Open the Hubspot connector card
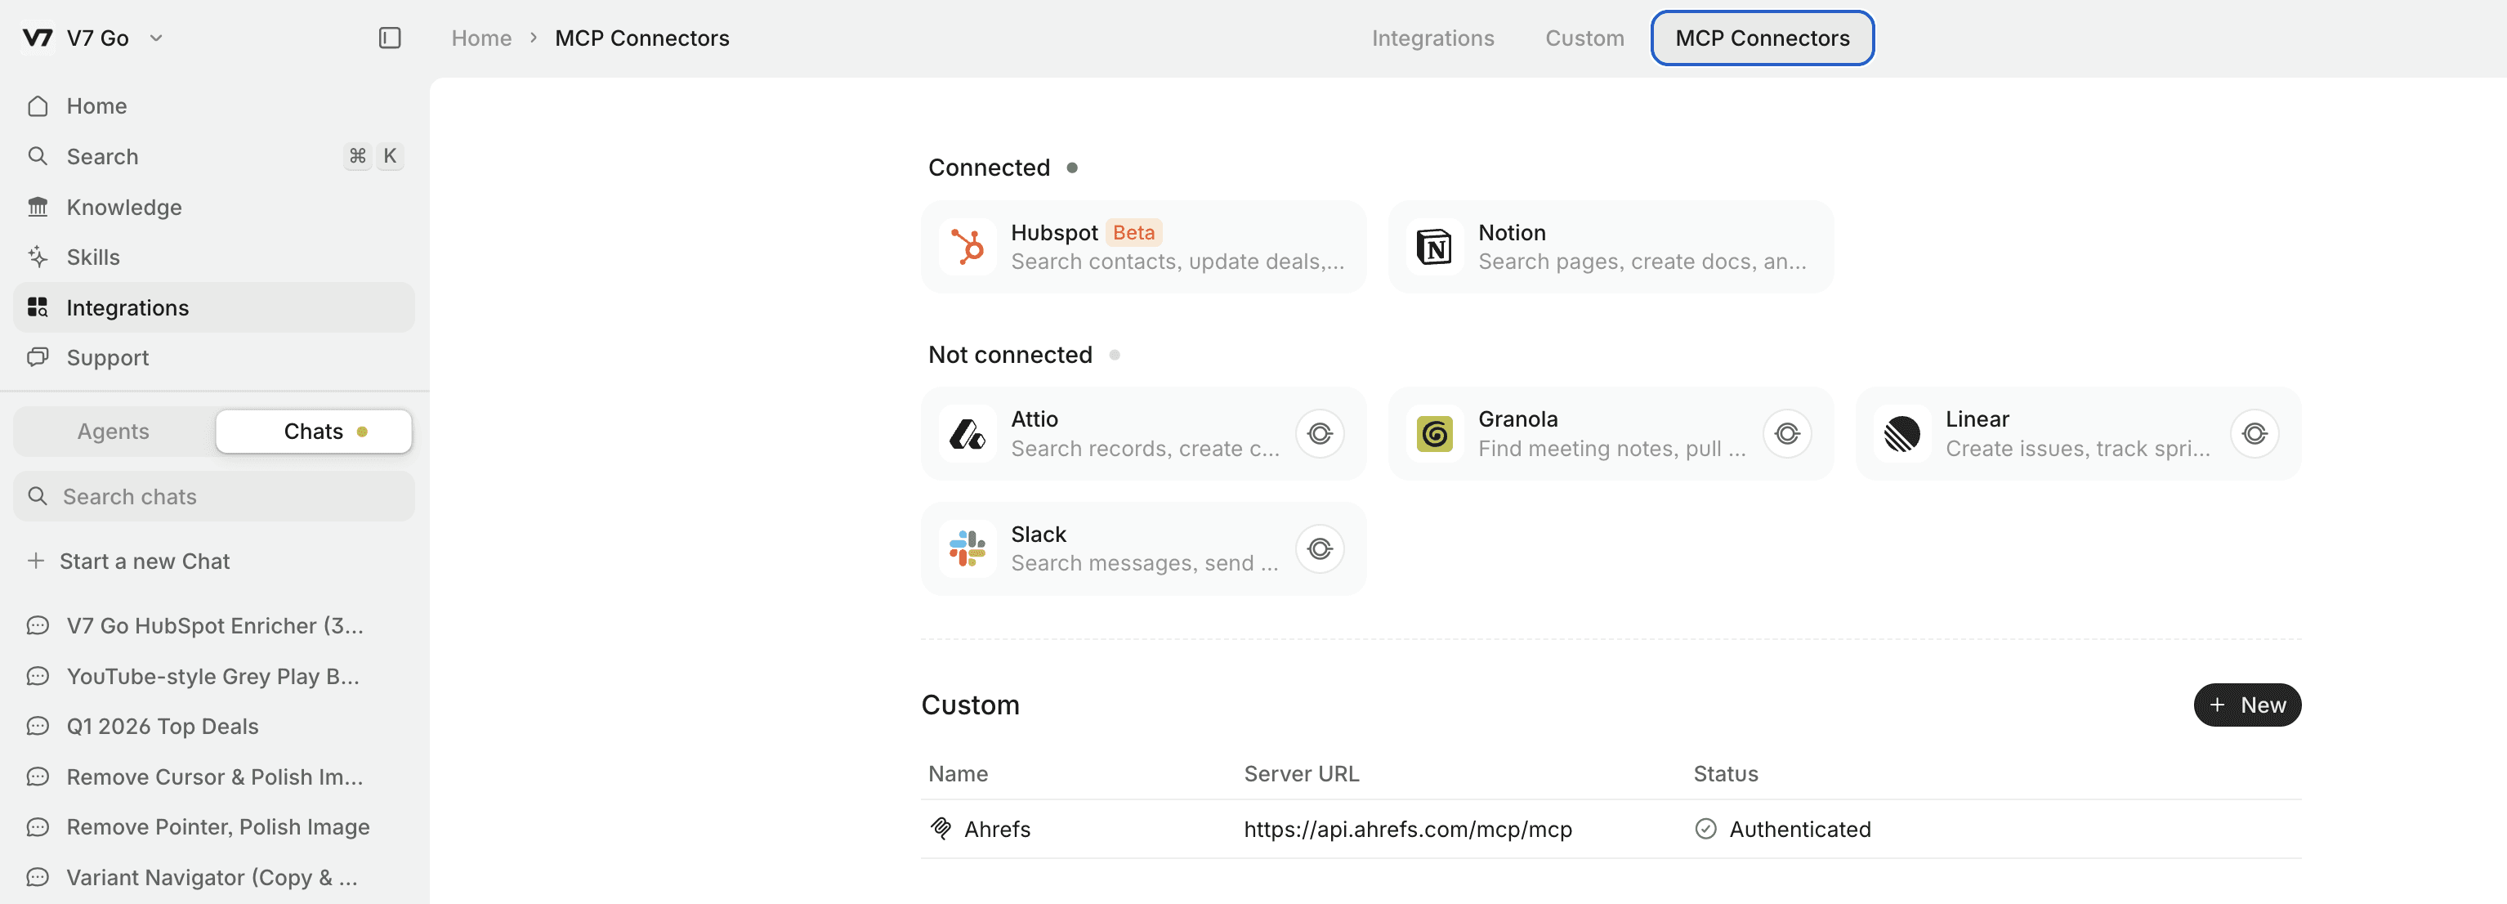 click(x=1142, y=247)
